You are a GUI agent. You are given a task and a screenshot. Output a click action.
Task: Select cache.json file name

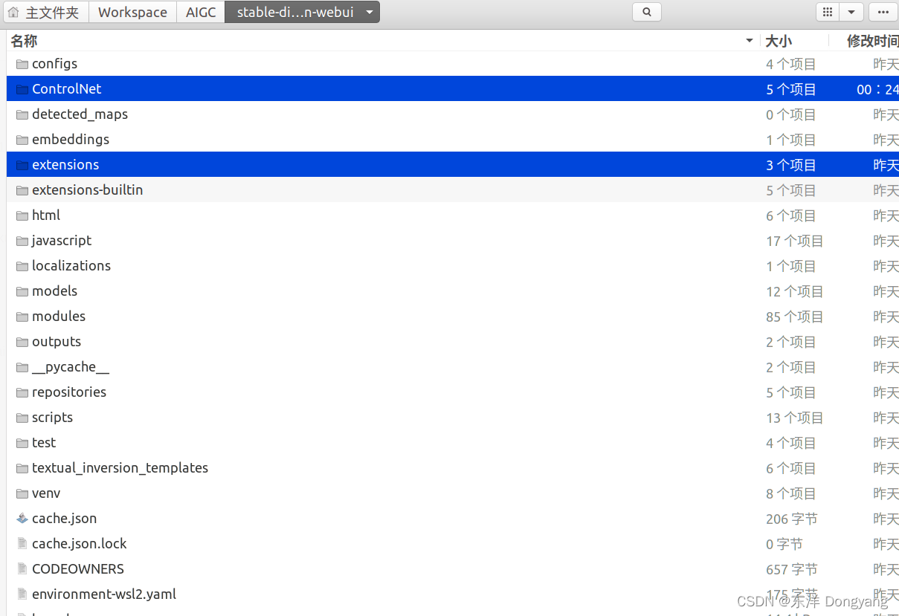click(x=64, y=519)
